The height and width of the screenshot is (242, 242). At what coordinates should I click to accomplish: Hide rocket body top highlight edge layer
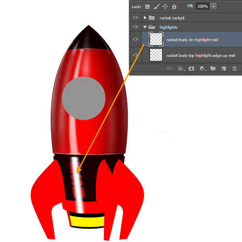[x=136, y=55]
